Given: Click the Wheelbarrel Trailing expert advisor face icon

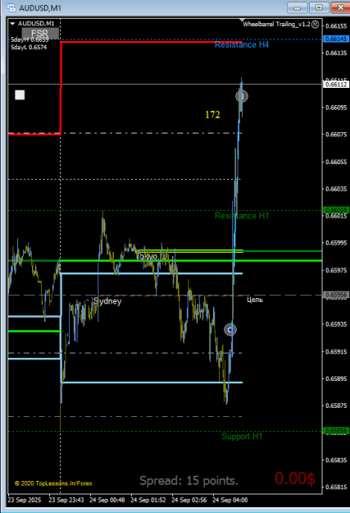Looking at the screenshot, I should pyautogui.click(x=315, y=24).
